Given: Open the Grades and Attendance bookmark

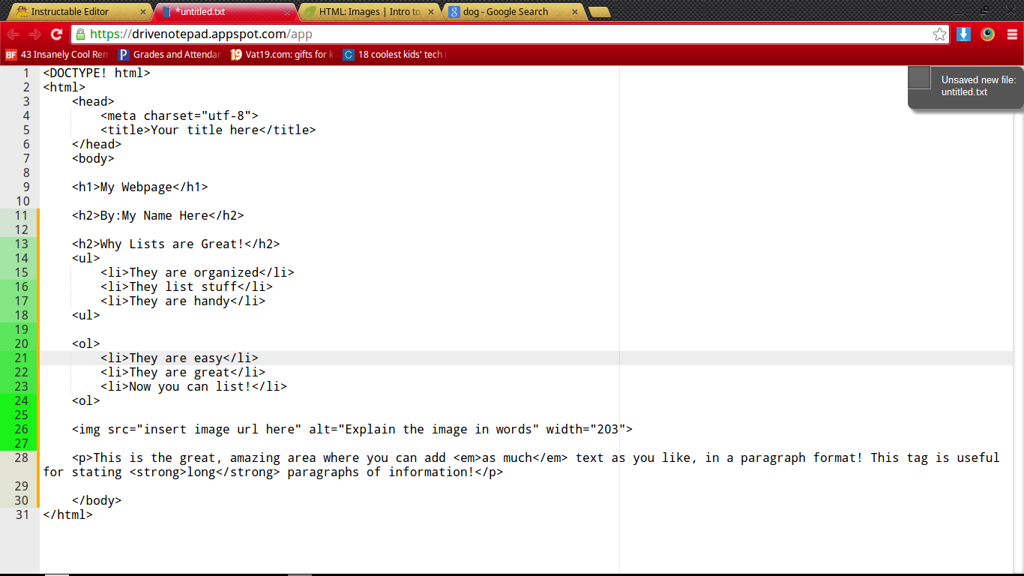Looking at the screenshot, I should click(x=169, y=55).
